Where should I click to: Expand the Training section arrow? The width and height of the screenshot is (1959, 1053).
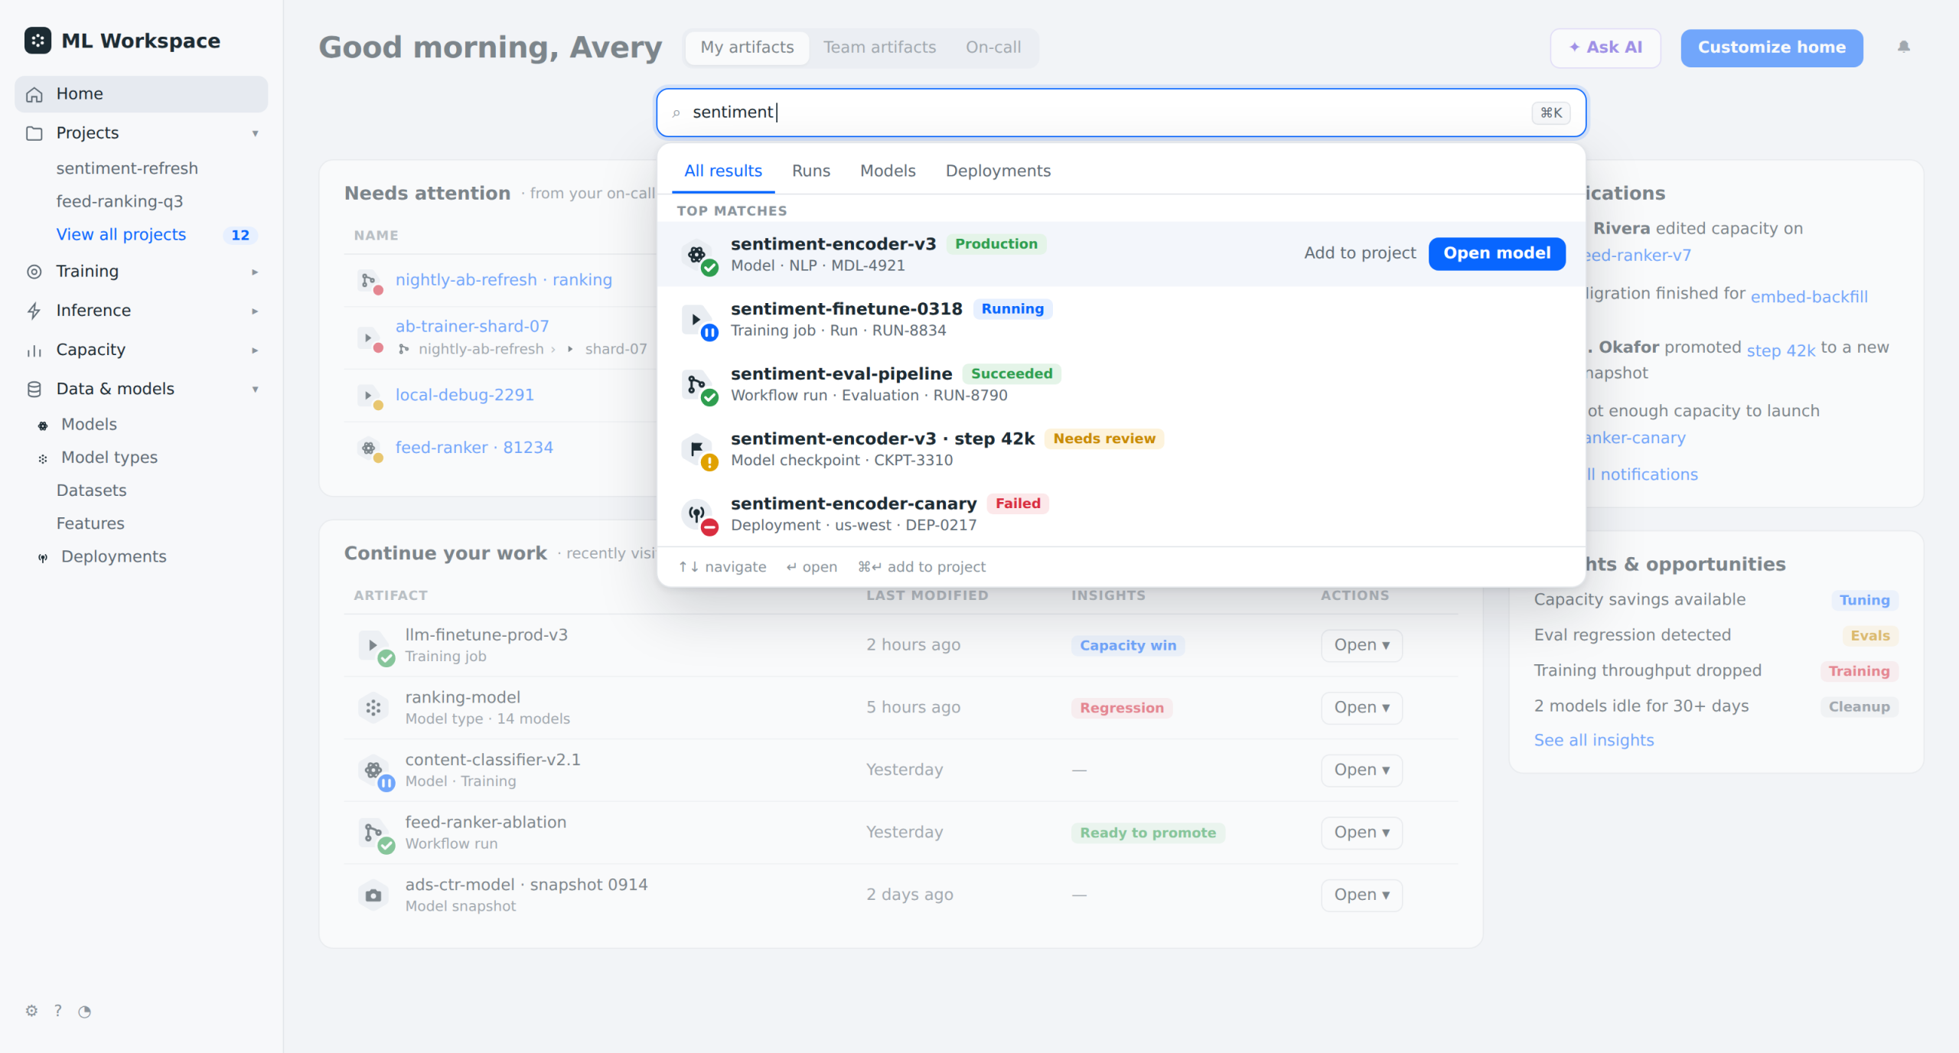pos(256,272)
